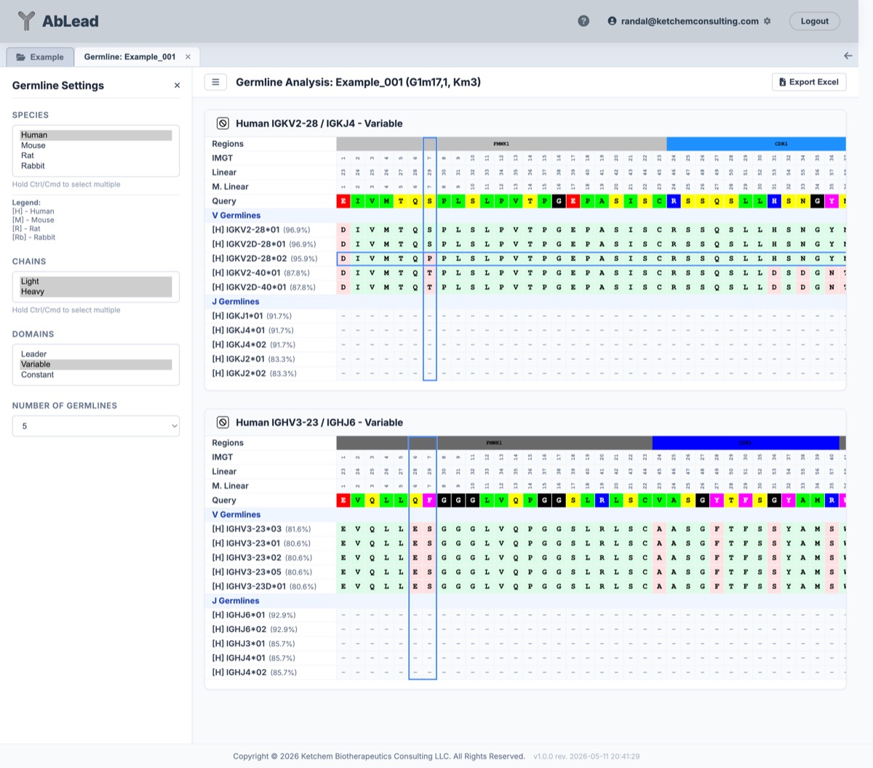873x768 pixels.
Task: Click the blue CDR1 region bar in light chain
Action: (x=756, y=144)
